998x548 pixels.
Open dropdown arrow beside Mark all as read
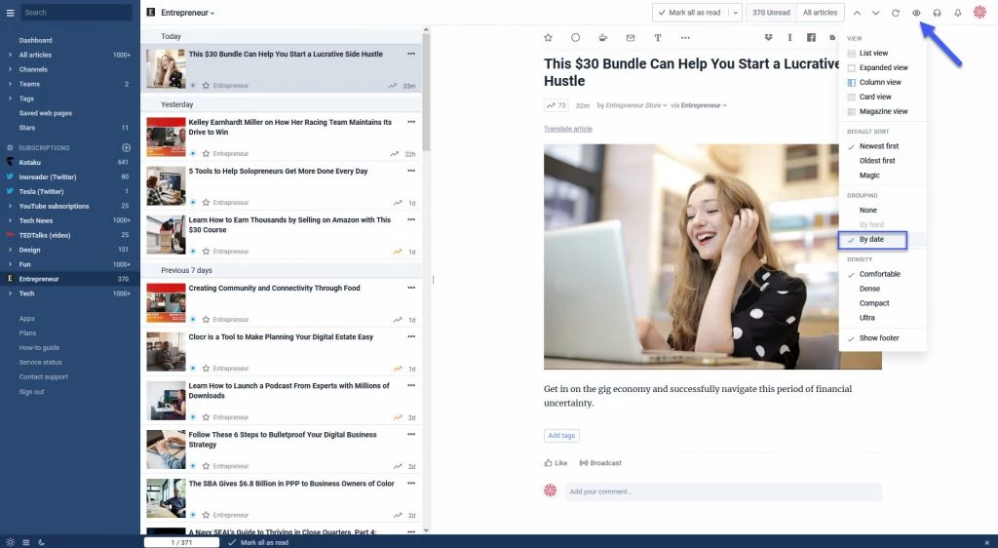[736, 13]
